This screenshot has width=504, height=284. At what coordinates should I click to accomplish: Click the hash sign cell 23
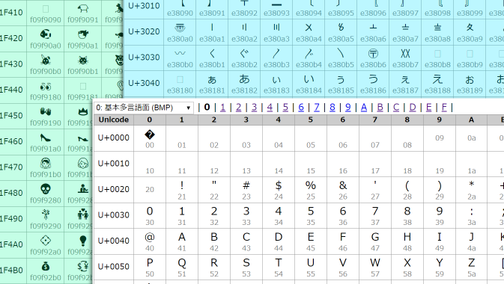coord(246,190)
